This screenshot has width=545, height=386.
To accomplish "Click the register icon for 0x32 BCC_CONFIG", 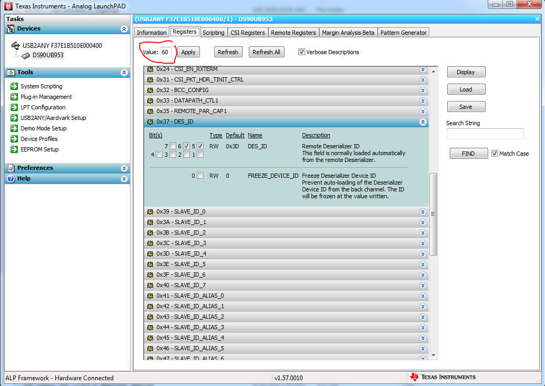I will [150, 90].
